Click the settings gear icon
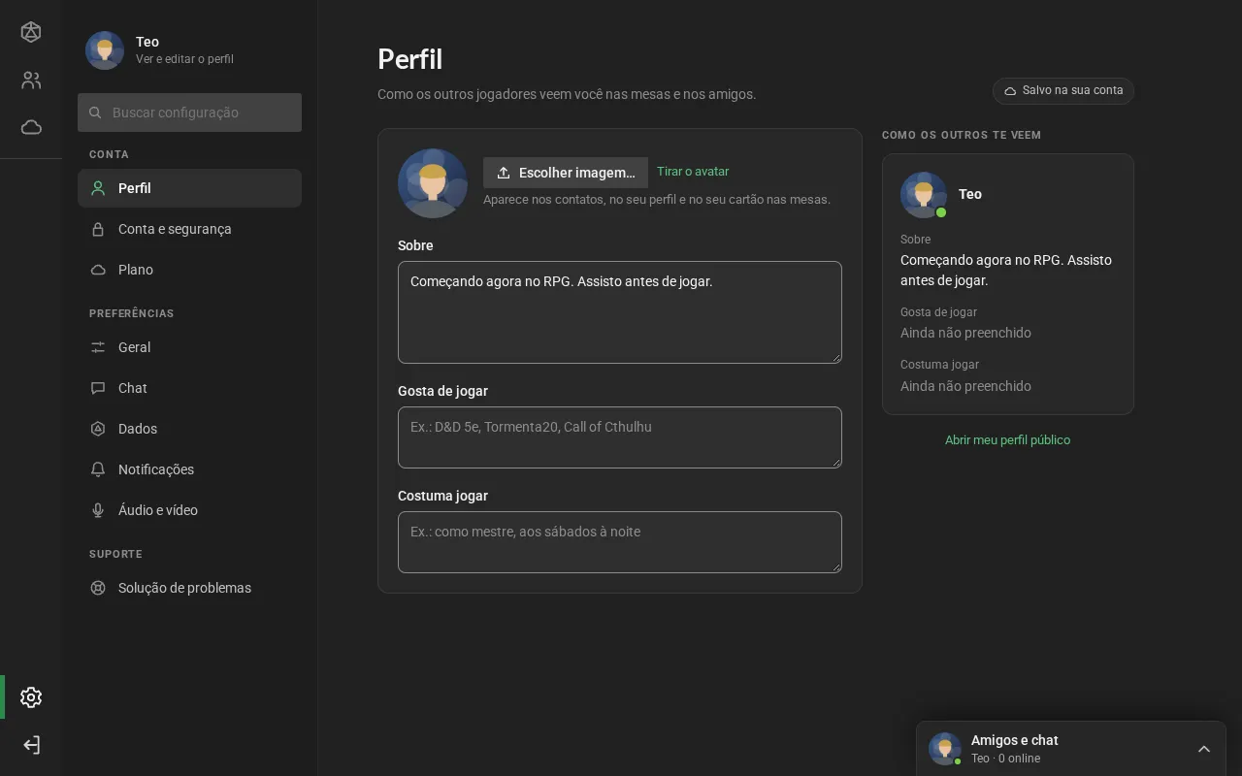 (31, 697)
